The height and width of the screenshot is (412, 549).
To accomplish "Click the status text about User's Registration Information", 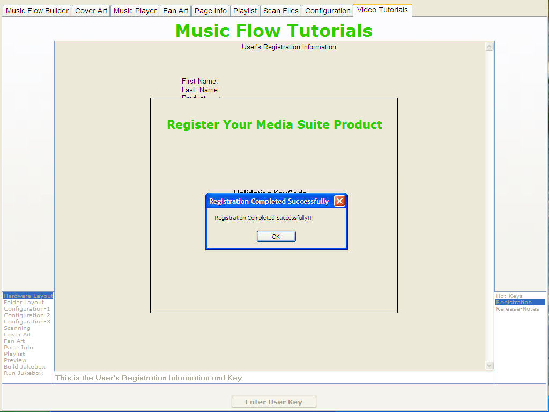I will click(x=150, y=378).
